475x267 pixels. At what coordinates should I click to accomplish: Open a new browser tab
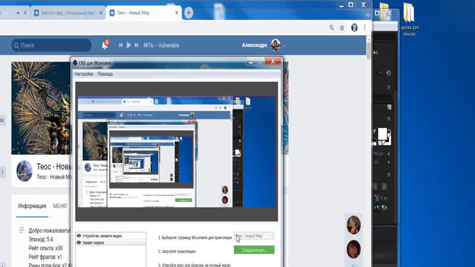coord(188,12)
